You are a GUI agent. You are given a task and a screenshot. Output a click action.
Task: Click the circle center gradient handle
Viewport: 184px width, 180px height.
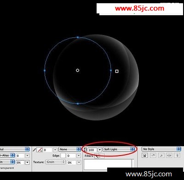coord(78,71)
